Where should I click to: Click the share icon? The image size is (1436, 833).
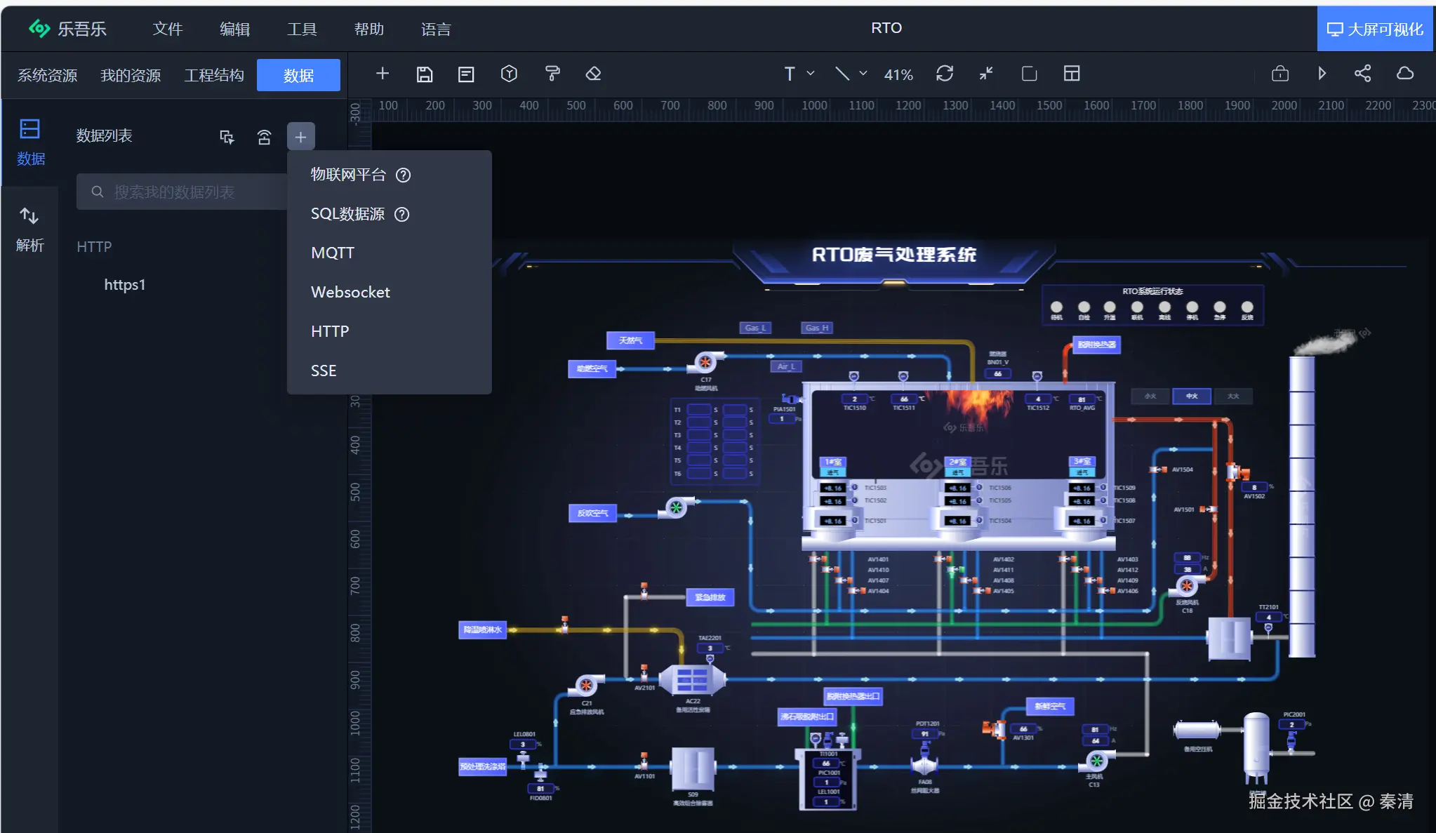coord(1362,74)
